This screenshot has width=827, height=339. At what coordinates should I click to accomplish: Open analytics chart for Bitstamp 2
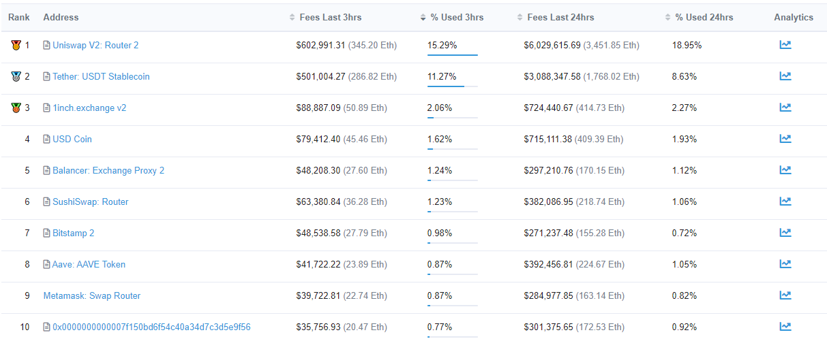(x=785, y=233)
